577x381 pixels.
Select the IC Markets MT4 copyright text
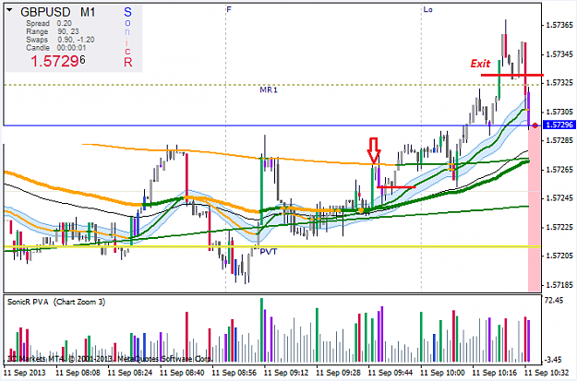(110, 359)
